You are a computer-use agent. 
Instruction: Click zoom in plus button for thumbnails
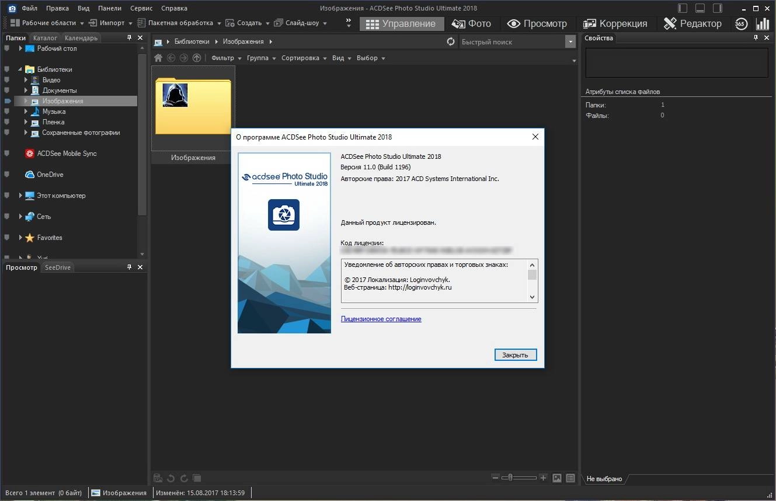click(543, 478)
